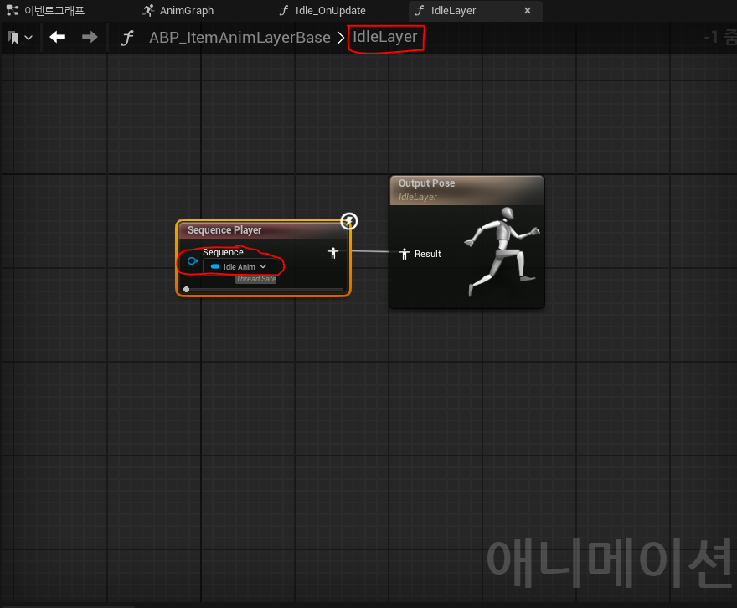The width and height of the screenshot is (737, 608).
Task: Go forward with the right arrow
Action: point(90,37)
